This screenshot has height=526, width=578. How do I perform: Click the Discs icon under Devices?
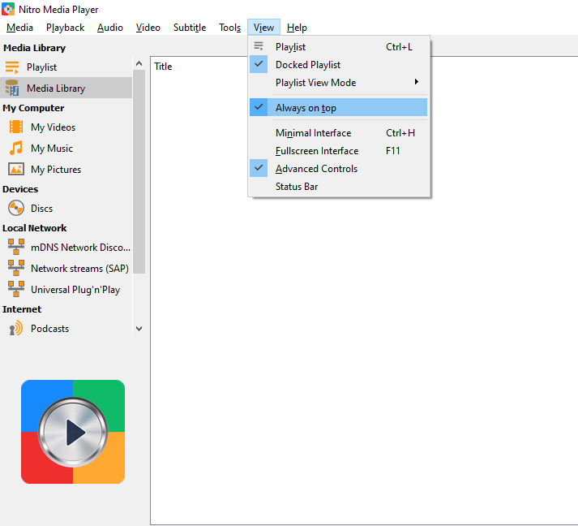tap(16, 208)
